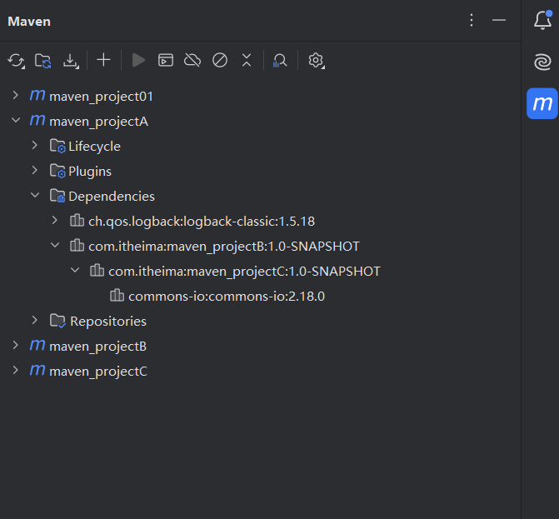Collapse Dependencies folder

click(x=35, y=195)
